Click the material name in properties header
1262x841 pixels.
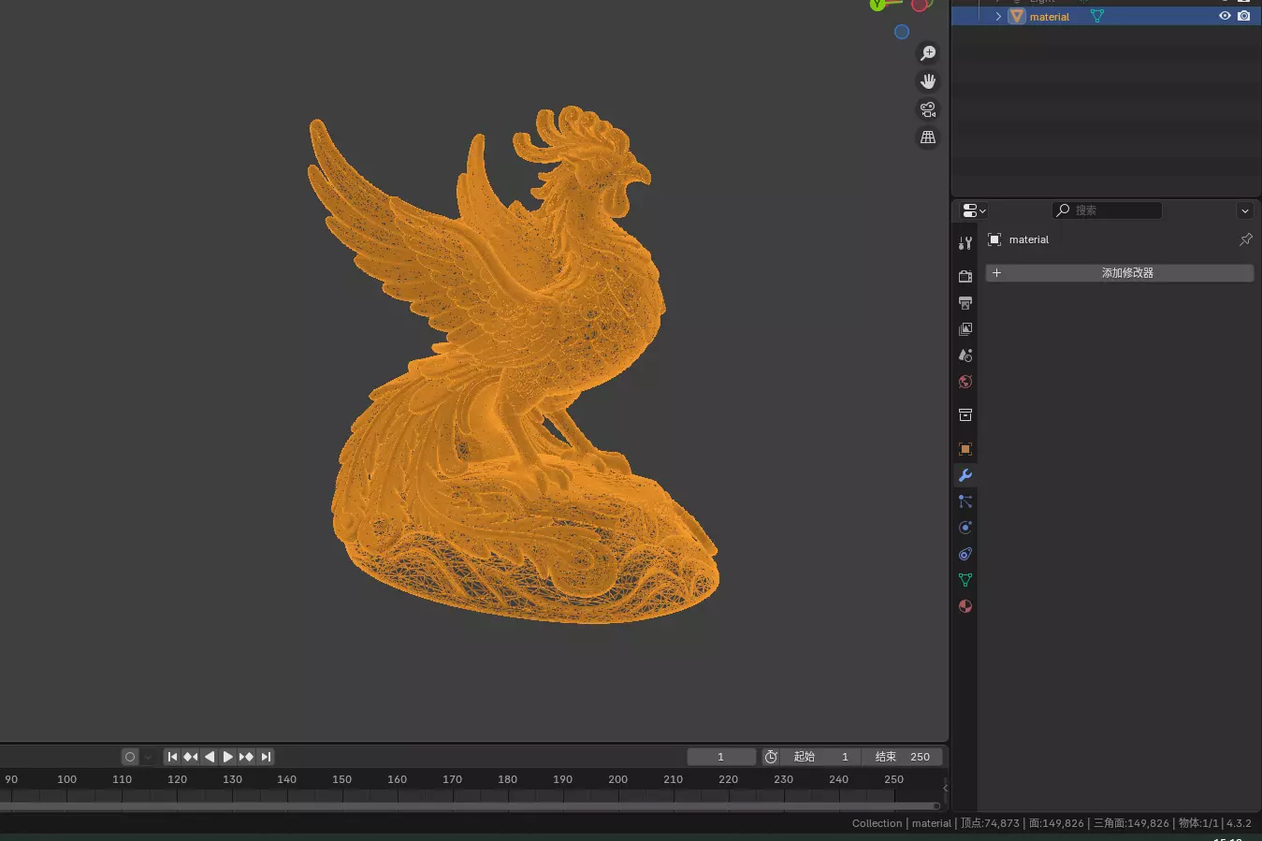tap(1029, 239)
